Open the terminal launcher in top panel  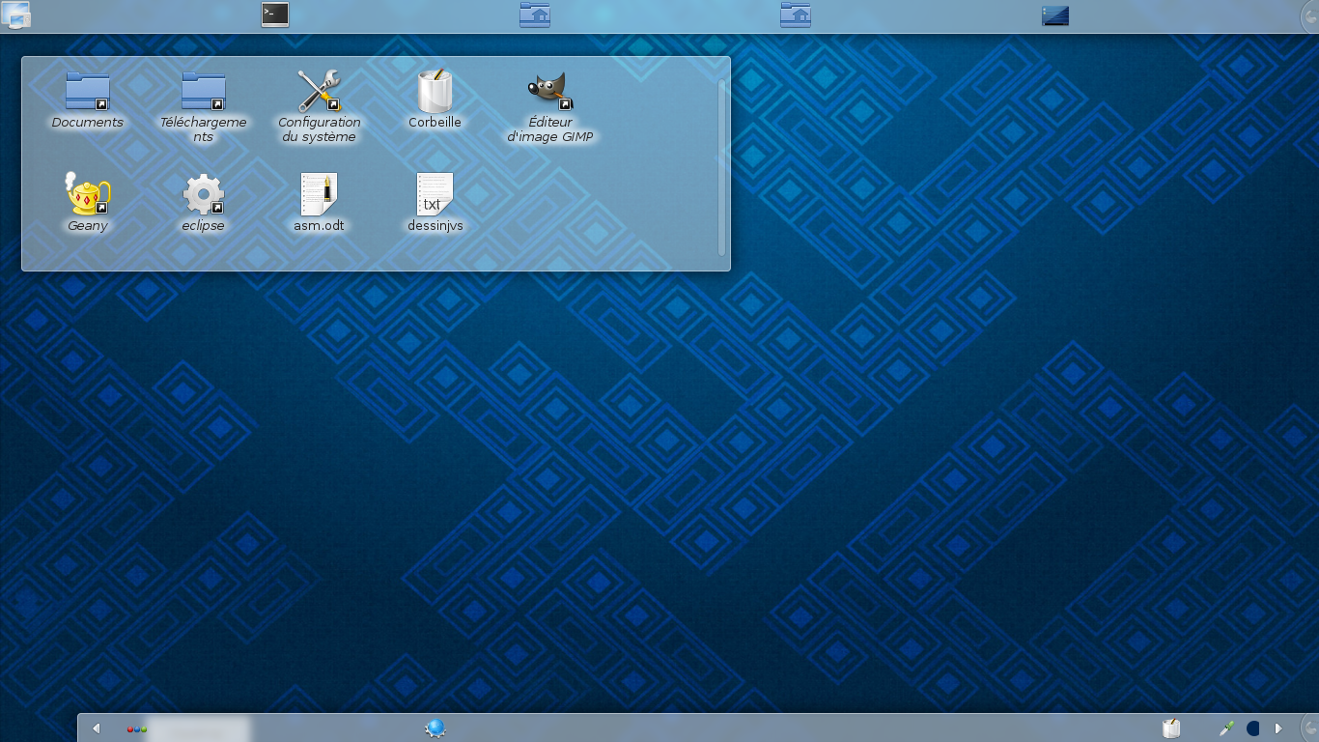(x=275, y=14)
